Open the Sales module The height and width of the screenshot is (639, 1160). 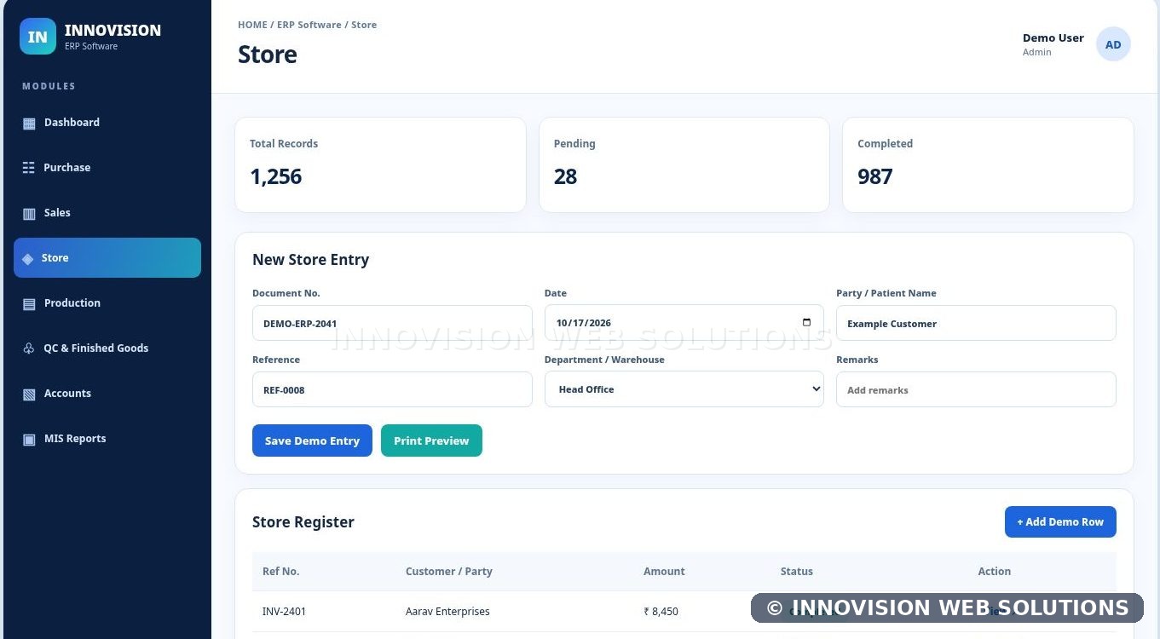(x=107, y=213)
